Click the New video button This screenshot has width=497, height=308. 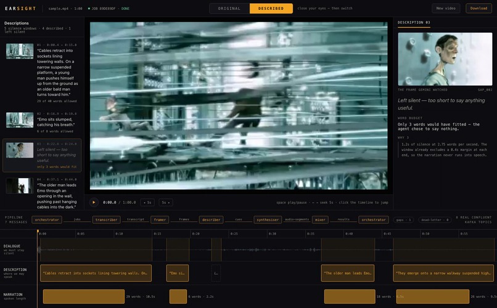click(446, 8)
